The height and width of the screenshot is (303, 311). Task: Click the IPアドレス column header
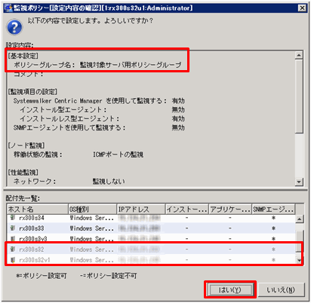[141, 209]
